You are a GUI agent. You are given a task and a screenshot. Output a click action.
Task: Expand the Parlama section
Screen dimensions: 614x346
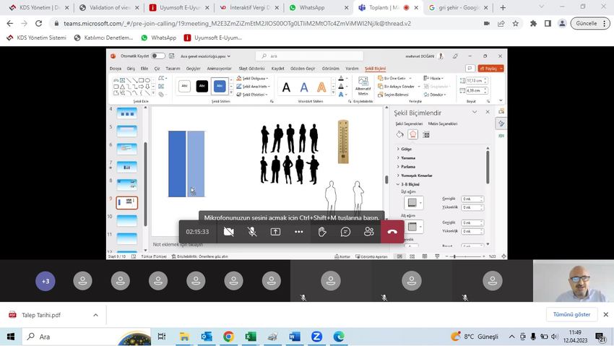coord(406,167)
